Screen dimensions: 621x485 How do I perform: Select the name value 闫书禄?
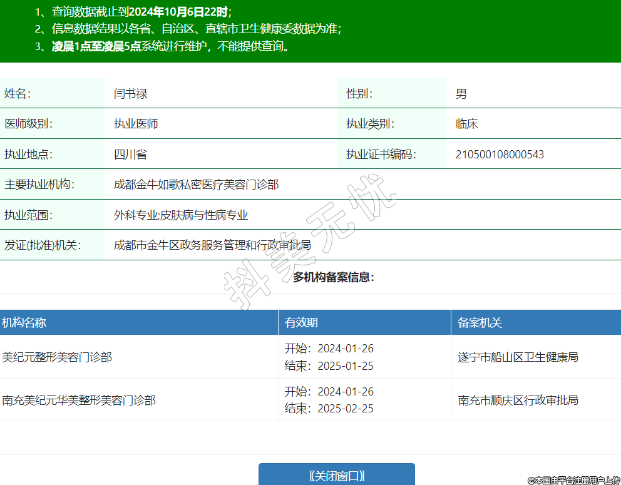pos(131,94)
